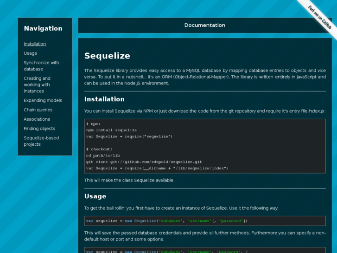Go to Usage in the sidebar navigation

(31, 53)
